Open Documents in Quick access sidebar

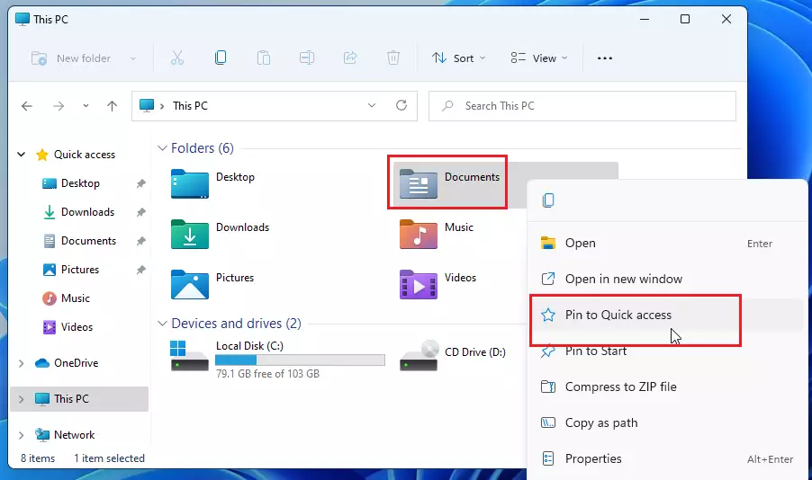pos(79,241)
